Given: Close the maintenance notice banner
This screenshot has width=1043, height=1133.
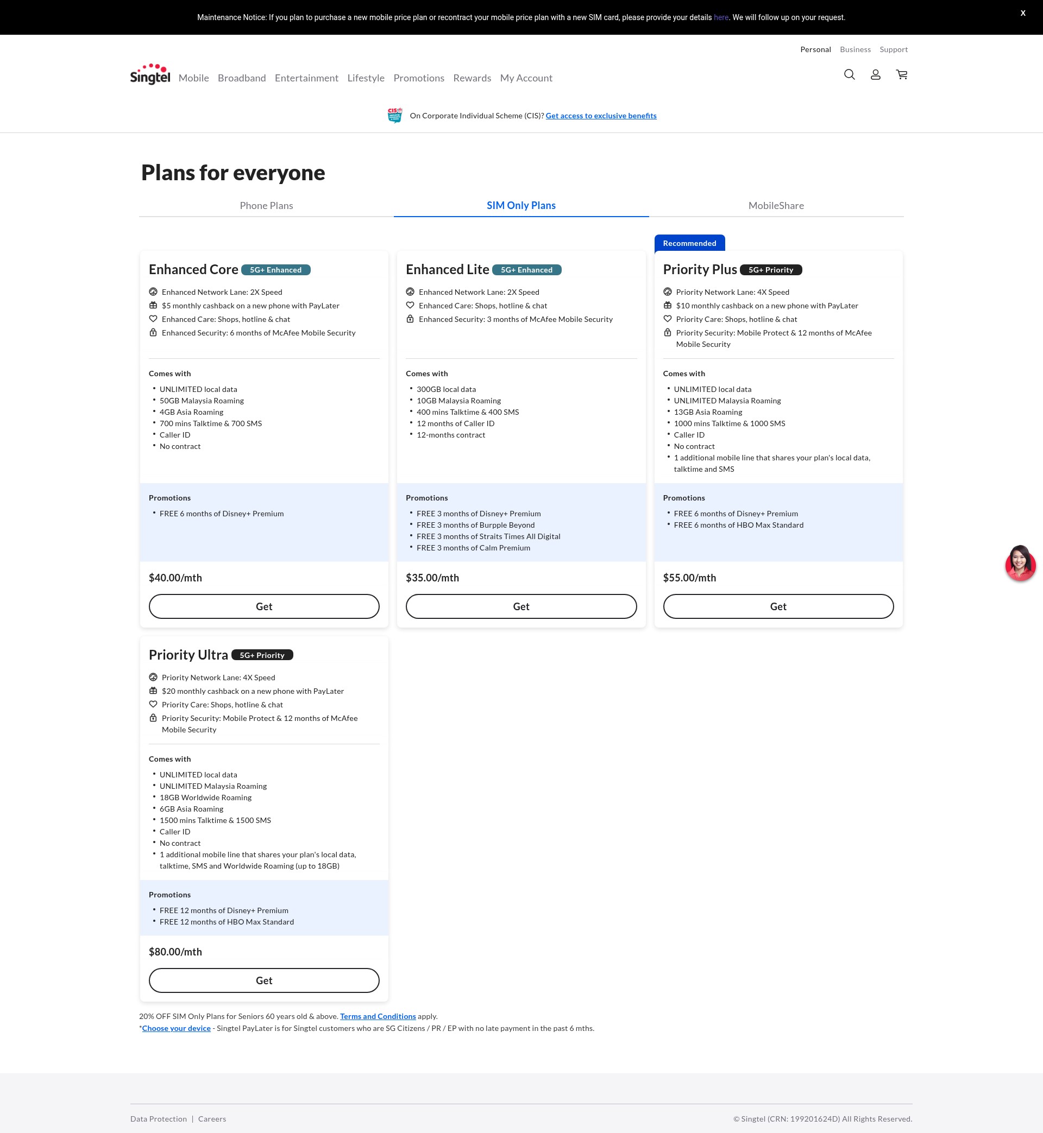Looking at the screenshot, I should tap(1023, 13).
